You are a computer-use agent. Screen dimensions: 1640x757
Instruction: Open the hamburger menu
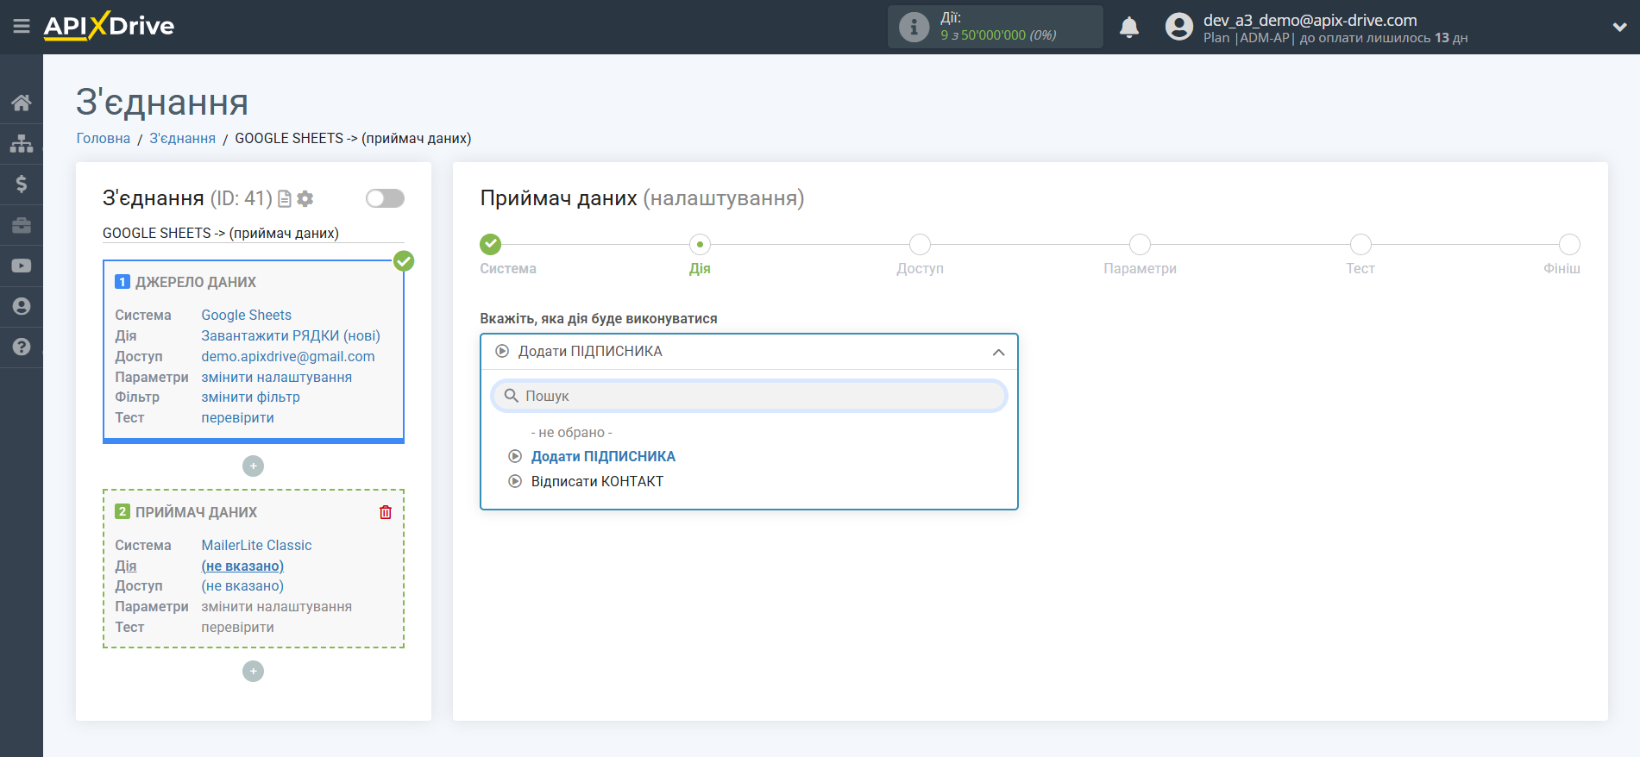[22, 27]
